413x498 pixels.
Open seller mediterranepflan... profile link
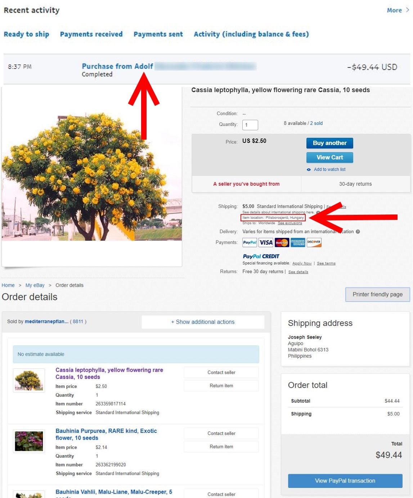46,322
